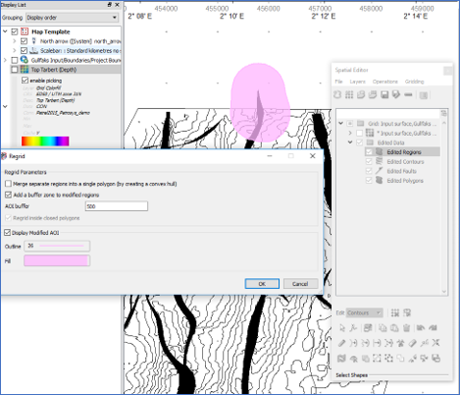Click OK in the Regrid dialog
Screen dimensions: 460x395
coord(262,284)
